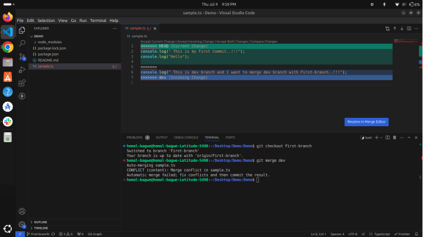Click Accept Current Change link
The image size is (423, 237).
pos(157,41)
